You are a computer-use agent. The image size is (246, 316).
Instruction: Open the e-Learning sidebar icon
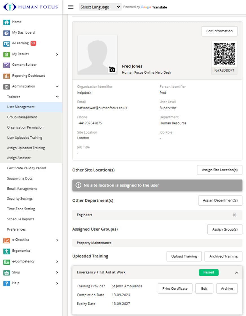click(x=6, y=43)
